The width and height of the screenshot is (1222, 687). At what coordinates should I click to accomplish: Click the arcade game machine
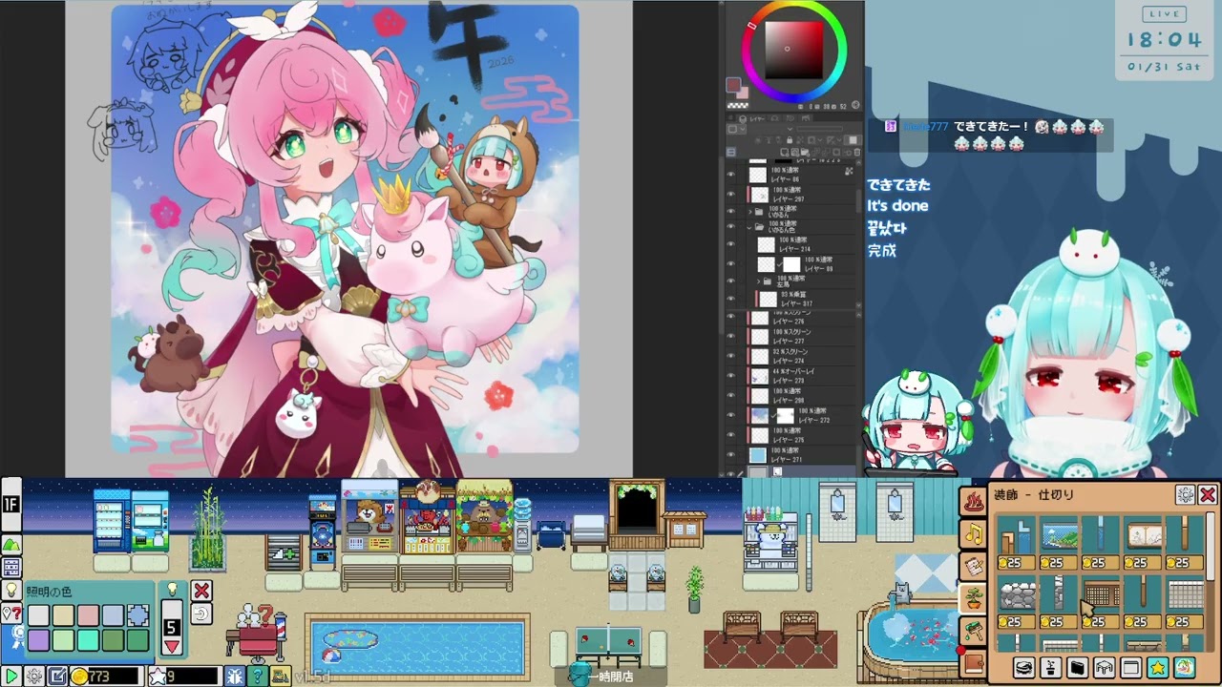pos(323,534)
